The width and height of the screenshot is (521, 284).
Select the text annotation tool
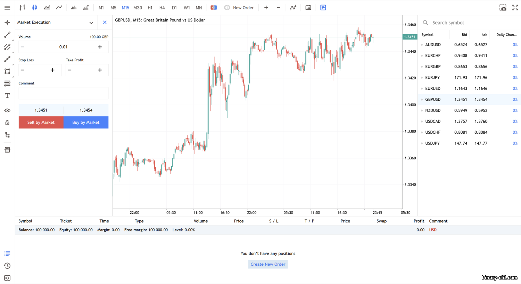point(7,96)
